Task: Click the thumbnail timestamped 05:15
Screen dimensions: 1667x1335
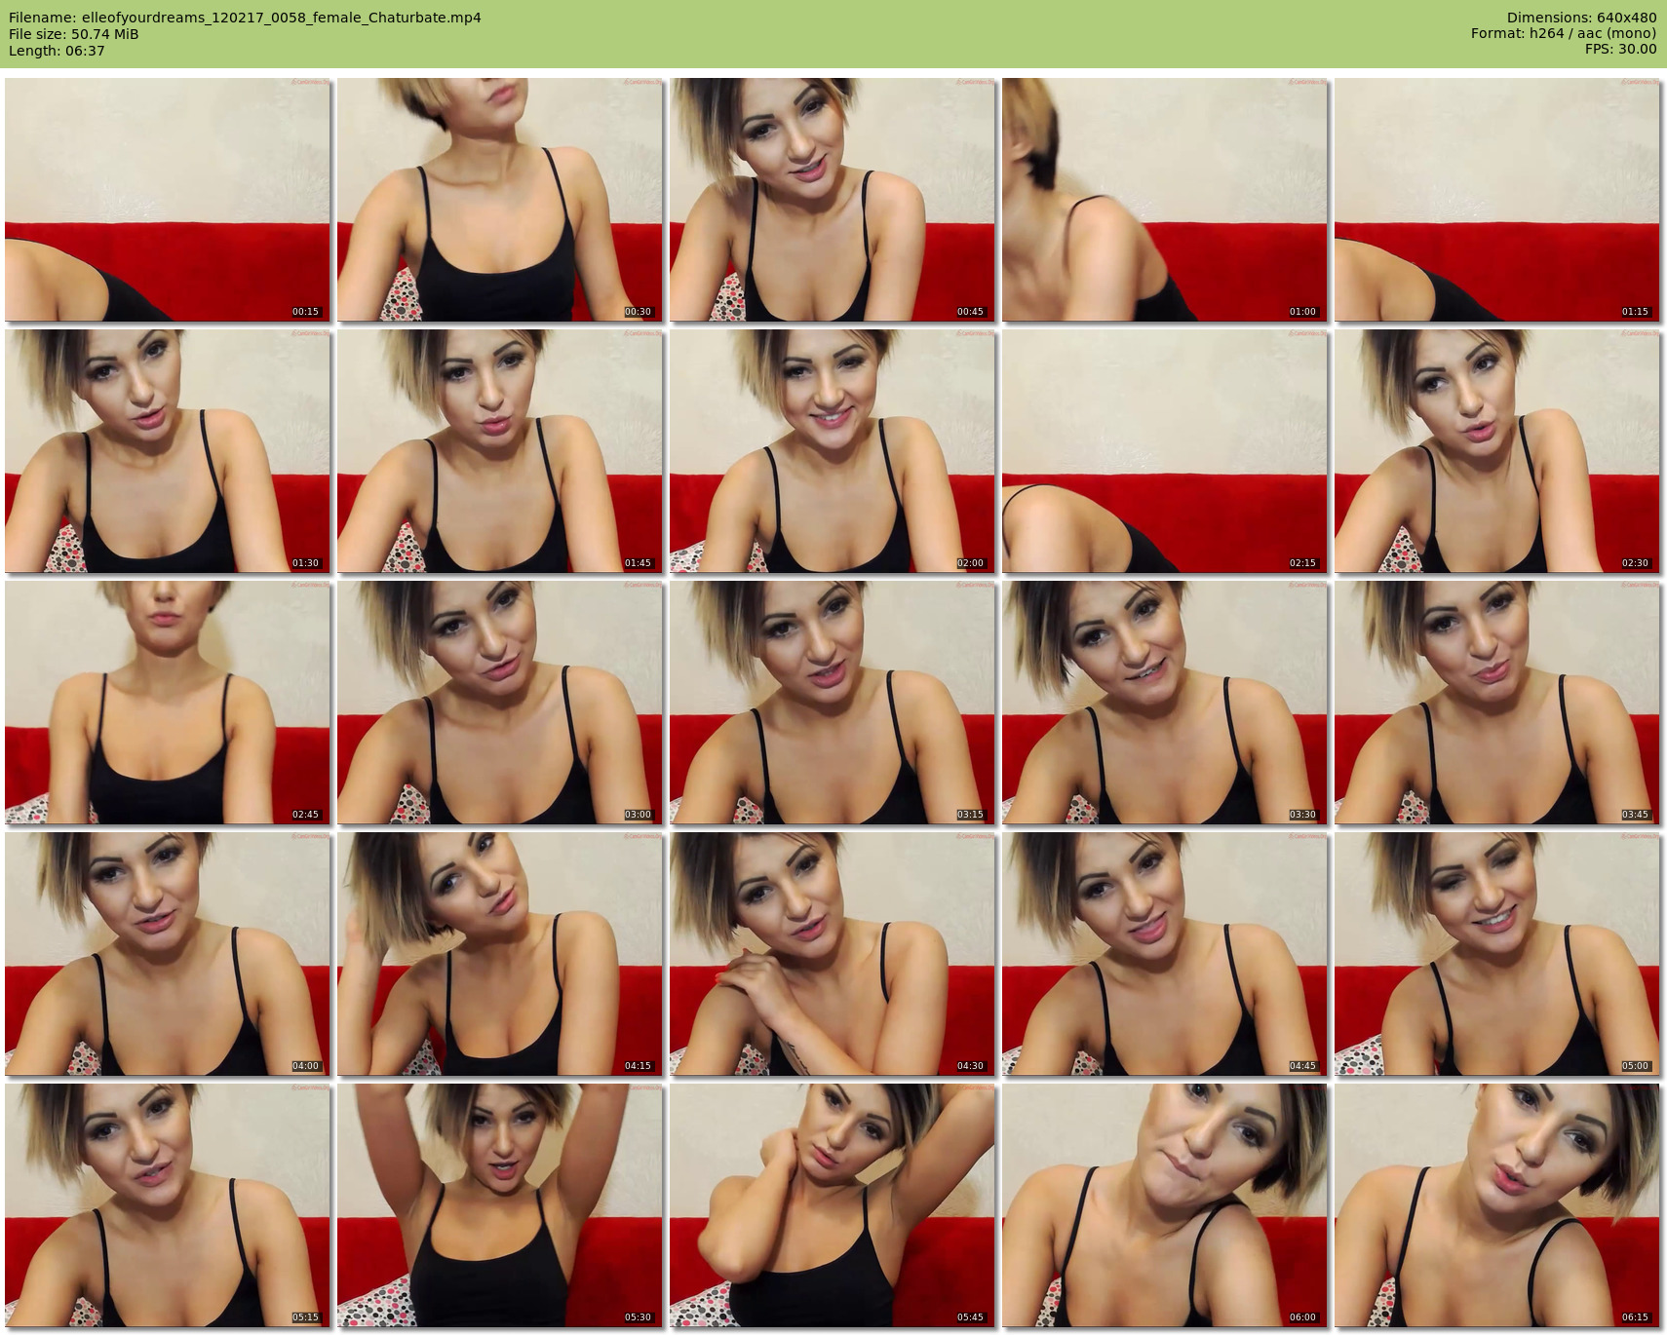Action: coord(168,1205)
